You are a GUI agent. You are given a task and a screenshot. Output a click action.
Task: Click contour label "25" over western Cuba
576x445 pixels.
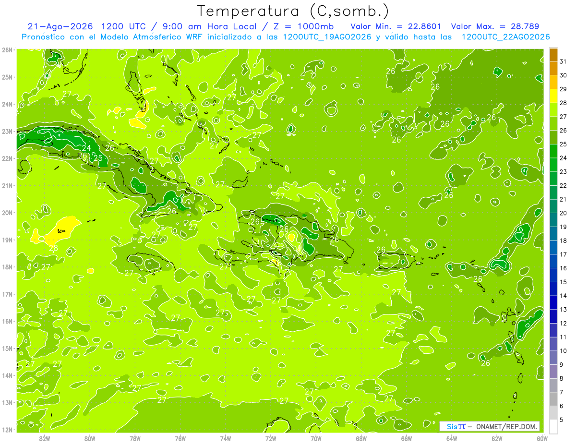pos(97,158)
